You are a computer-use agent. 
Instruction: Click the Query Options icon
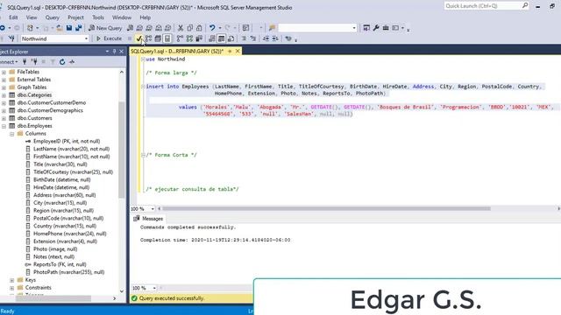click(158, 38)
